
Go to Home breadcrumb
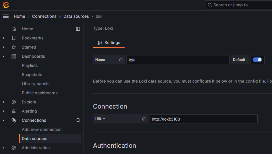[x=20, y=16]
